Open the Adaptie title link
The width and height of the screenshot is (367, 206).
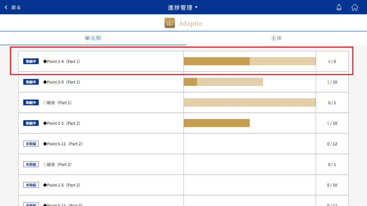191,23
